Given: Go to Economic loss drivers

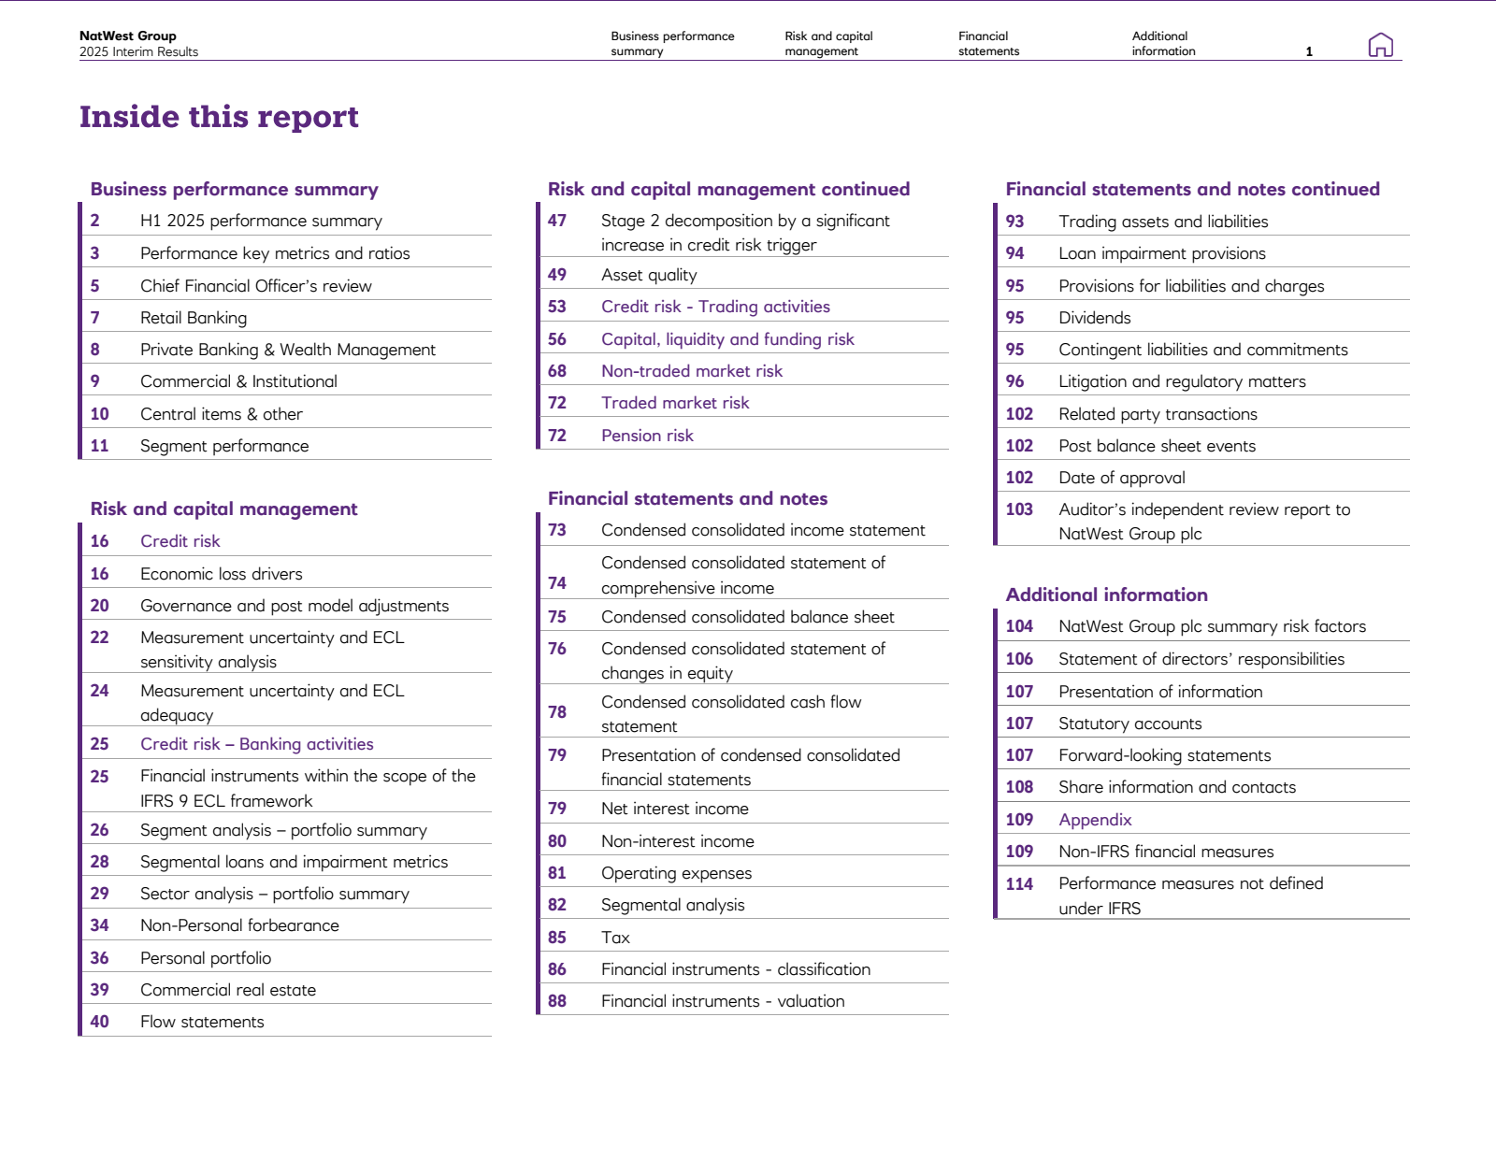Looking at the screenshot, I should click(x=222, y=574).
